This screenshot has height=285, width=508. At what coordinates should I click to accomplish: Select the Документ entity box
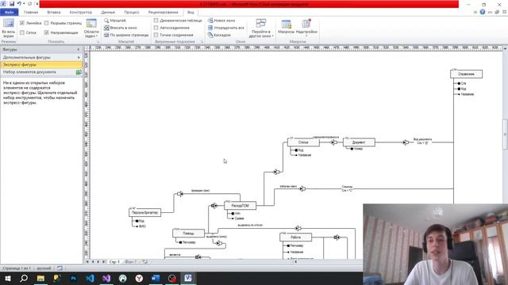point(359,142)
